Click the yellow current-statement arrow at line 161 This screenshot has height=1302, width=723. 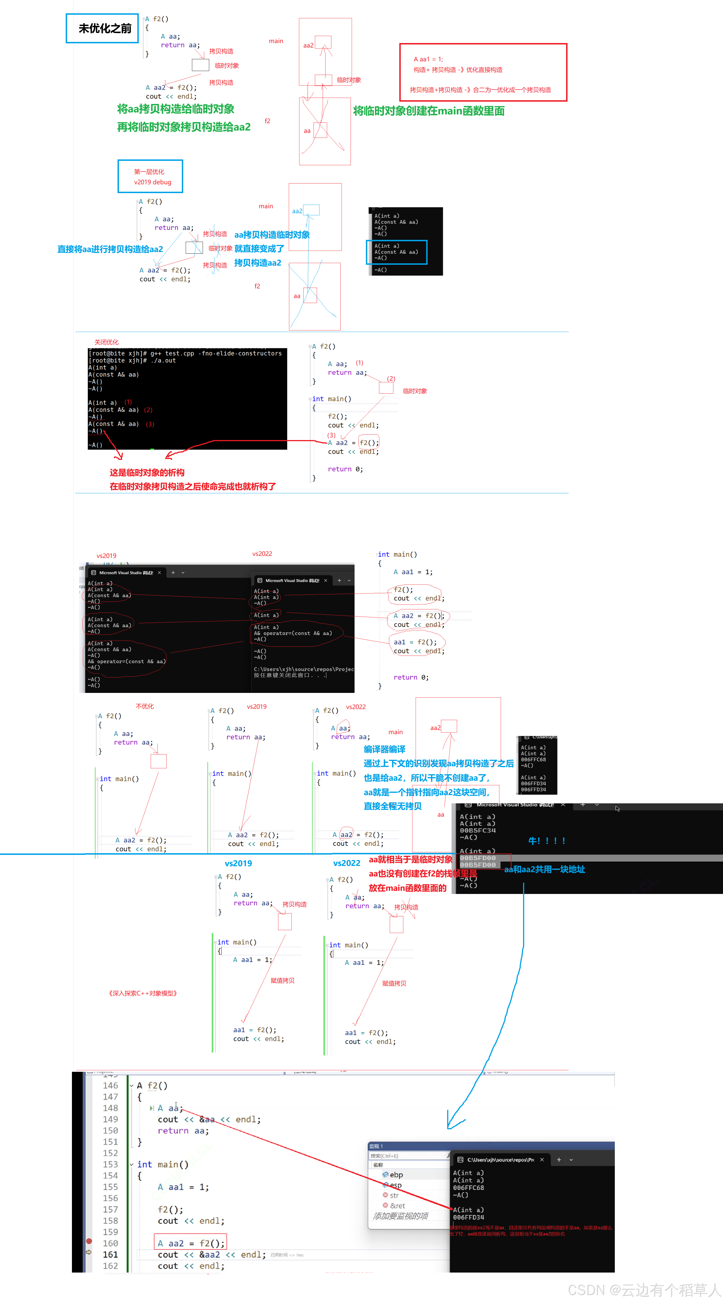(89, 1252)
